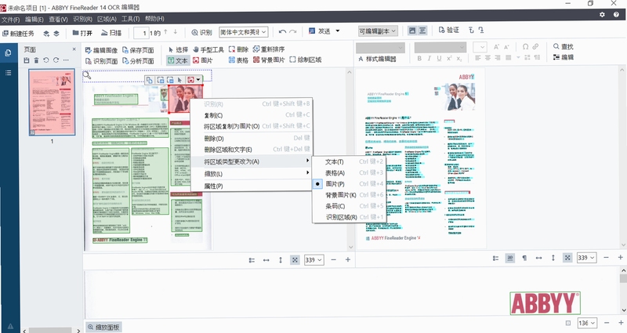Select the 背景图片 background picture area tool
This screenshot has width=627, height=333.
pos(269,60)
